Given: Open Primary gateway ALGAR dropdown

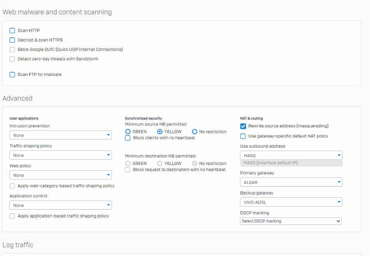Looking at the screenshot, I should [x=291, y=182].
